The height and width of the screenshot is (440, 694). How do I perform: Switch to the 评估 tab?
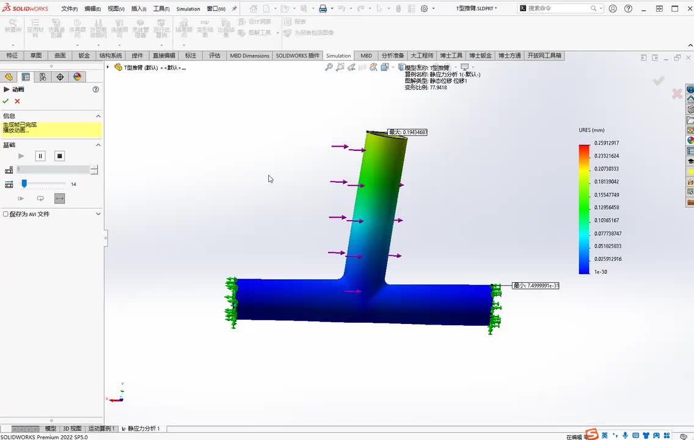click(x=214, y=56)
